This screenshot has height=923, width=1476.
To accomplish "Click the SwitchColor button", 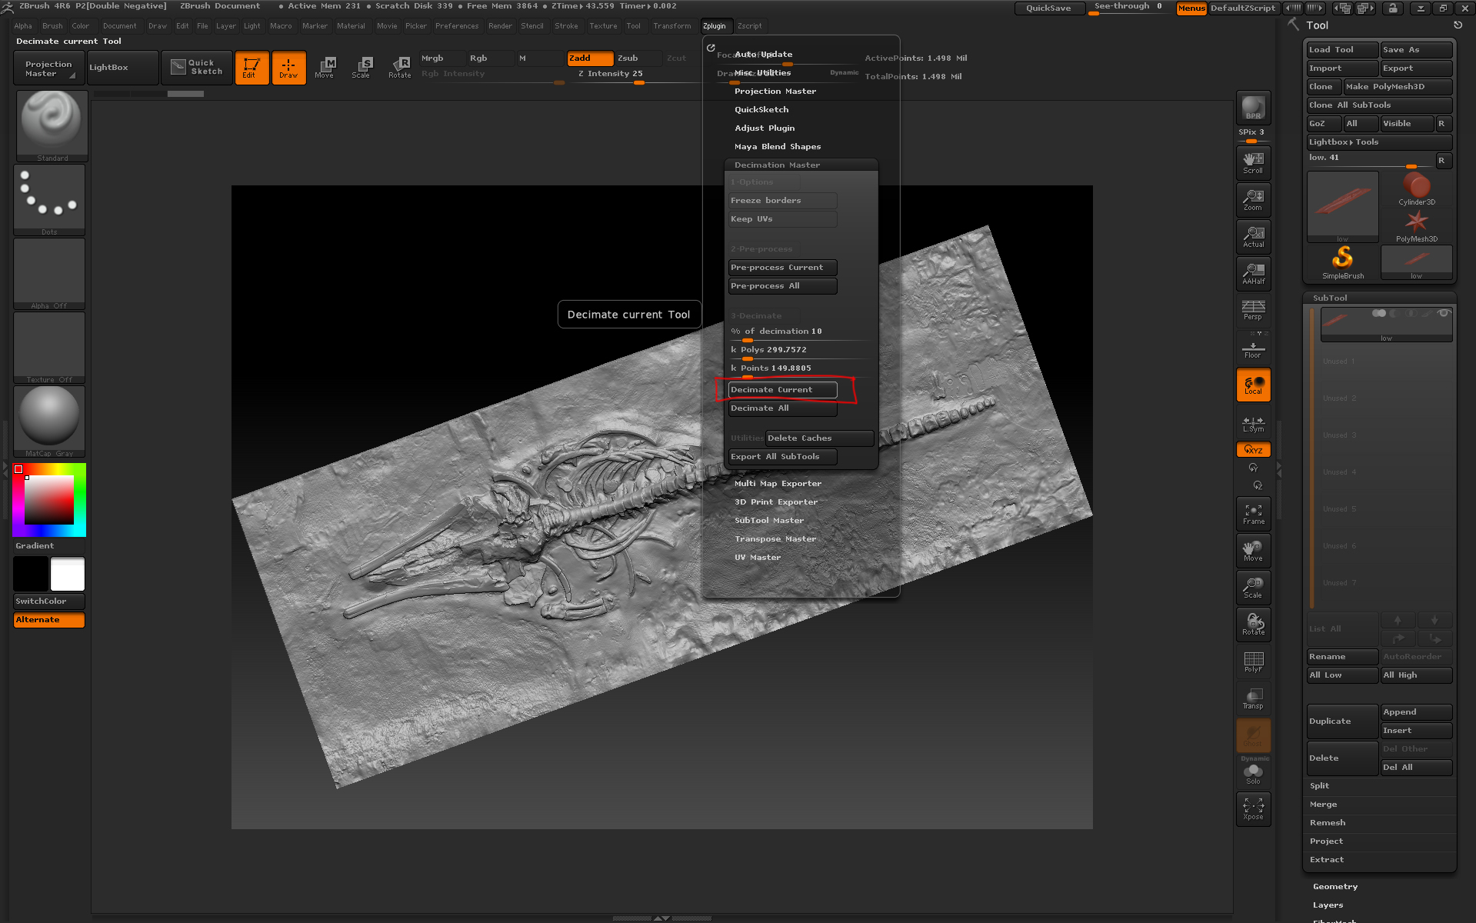I will (x=49, y=601).
